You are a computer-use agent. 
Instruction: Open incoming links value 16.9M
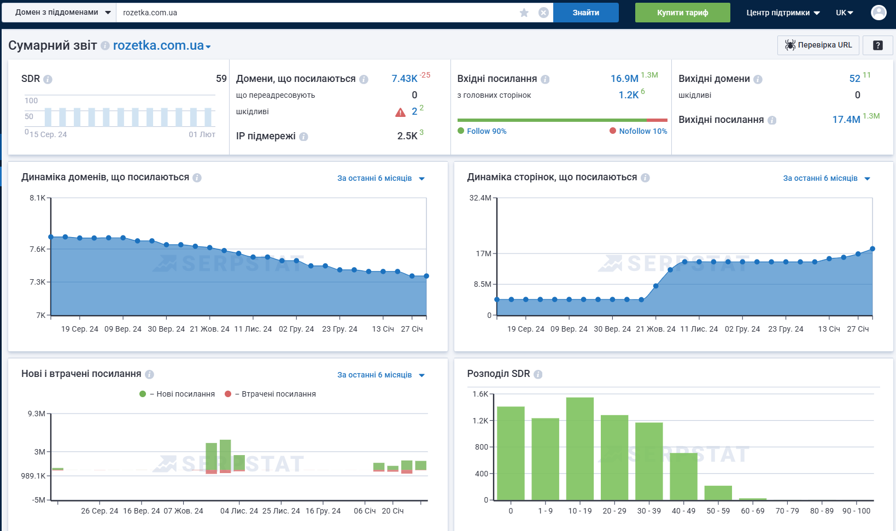point(624,79)
